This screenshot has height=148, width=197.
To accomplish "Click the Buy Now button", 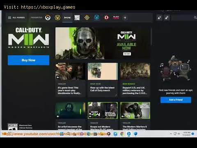I will tap(28, 60).
